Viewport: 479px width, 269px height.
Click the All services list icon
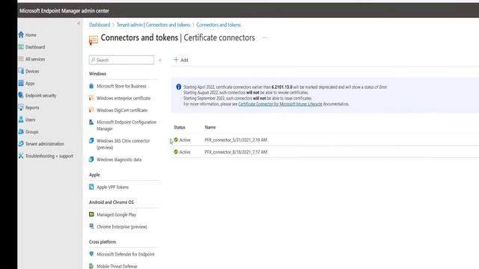[21, 59]
